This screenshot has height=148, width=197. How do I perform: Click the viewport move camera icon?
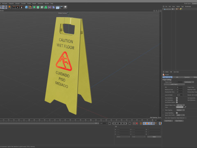154,11
